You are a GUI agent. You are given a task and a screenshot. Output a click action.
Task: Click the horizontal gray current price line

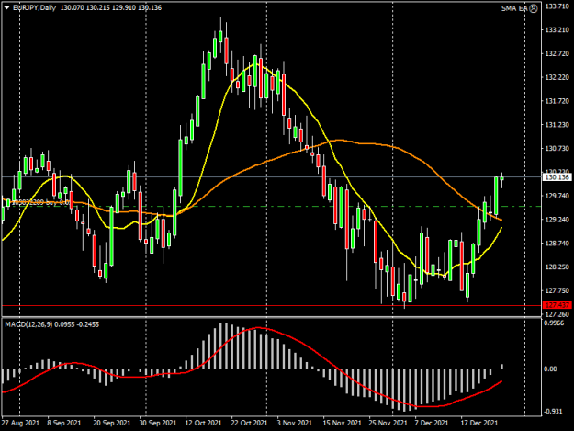coord(271,176)
